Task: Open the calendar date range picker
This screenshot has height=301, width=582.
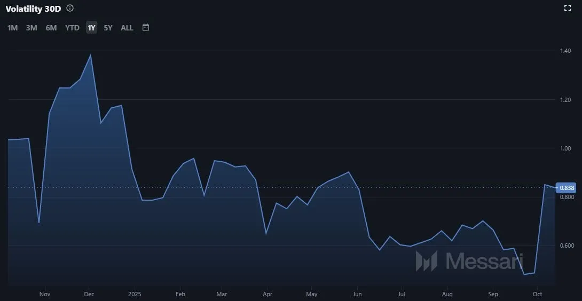Action: click(146, 27)
